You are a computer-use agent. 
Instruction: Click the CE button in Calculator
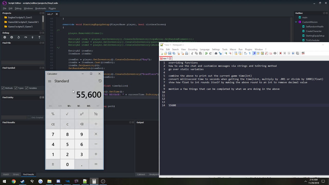[x=53, y=124]
